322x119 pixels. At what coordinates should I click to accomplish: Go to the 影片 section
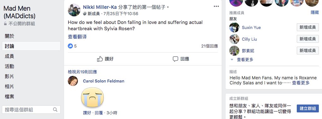point(9,76)
